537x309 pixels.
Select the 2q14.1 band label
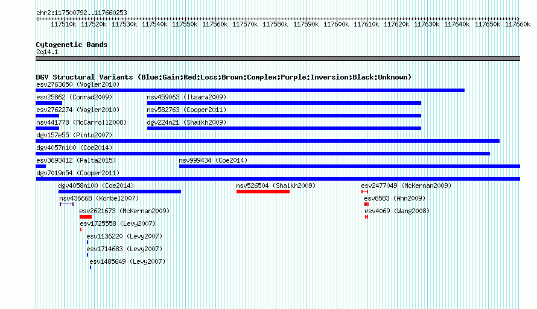(x=47, y=52)
